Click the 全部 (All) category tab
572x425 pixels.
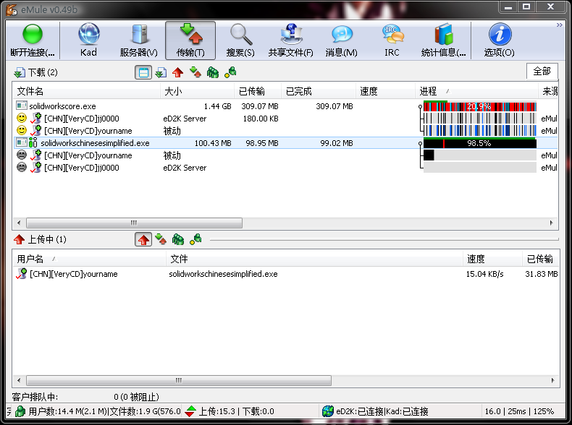point(542,71)
